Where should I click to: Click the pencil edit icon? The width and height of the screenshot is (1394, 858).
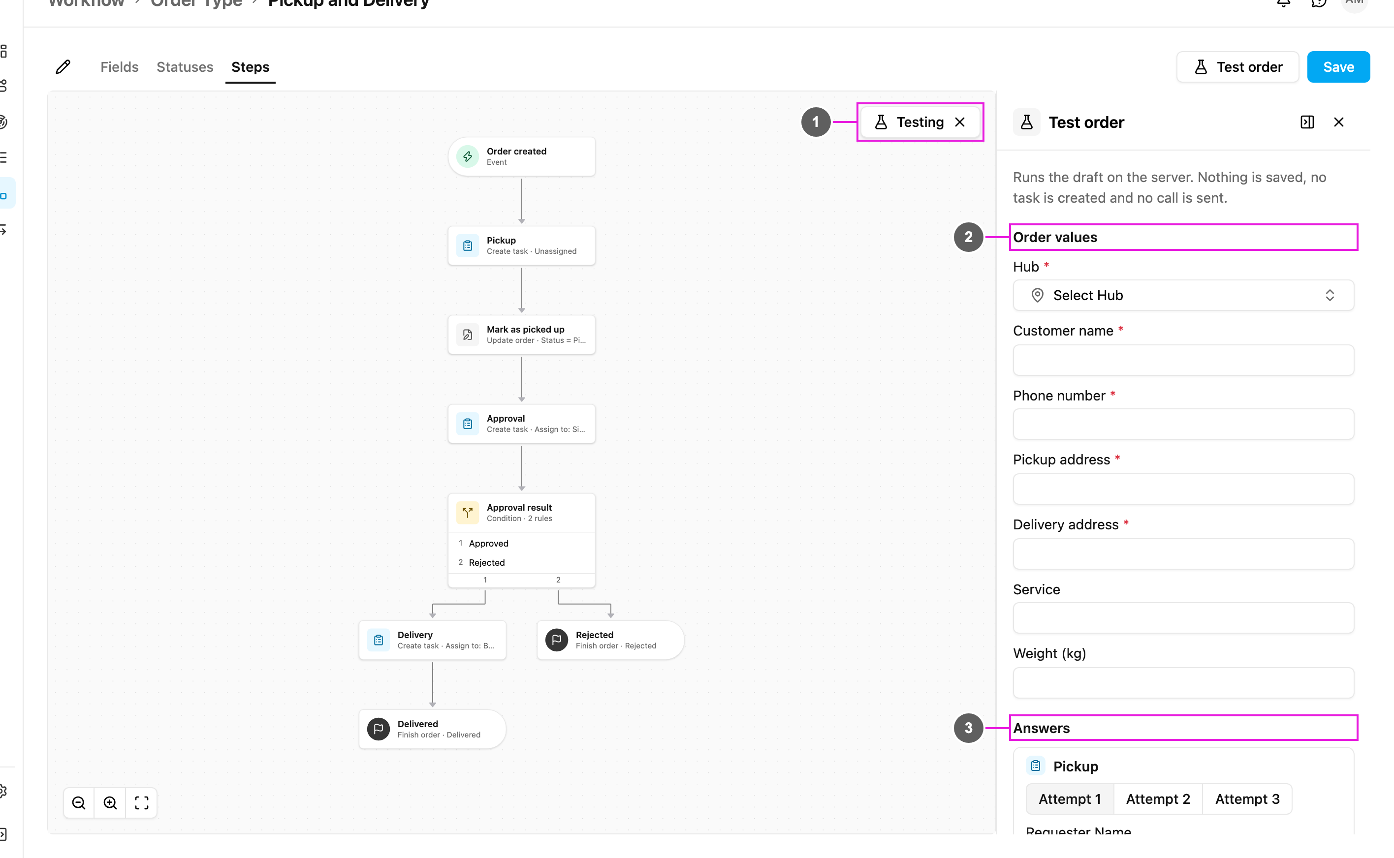coord(63,67)
